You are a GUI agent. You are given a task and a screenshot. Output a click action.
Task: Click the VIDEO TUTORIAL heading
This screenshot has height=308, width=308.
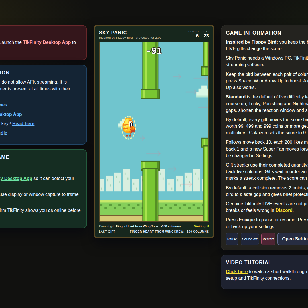pos(248,262)
